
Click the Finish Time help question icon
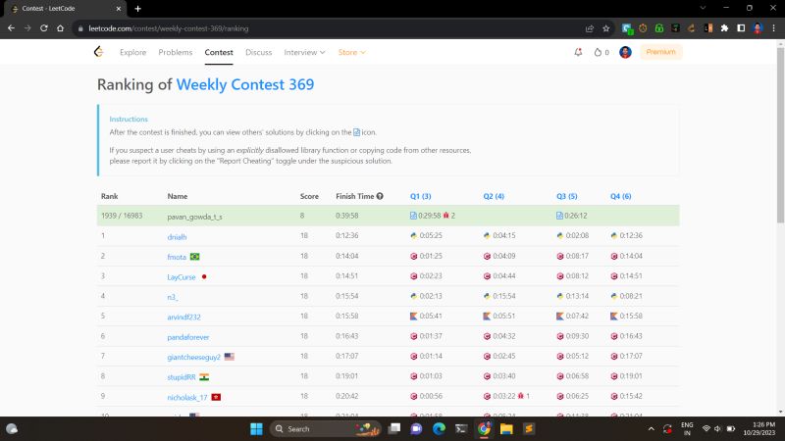[380, 196]
